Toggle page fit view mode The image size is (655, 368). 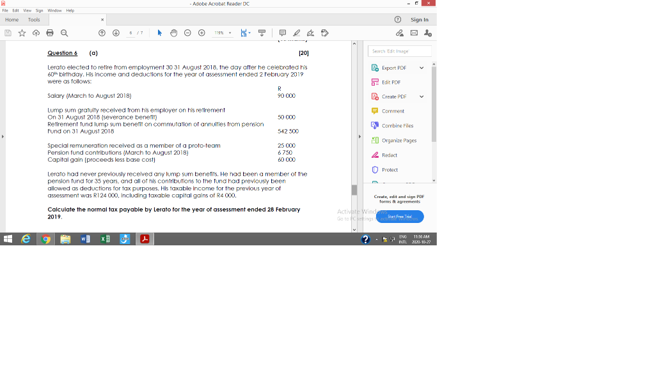coord(243,32)
